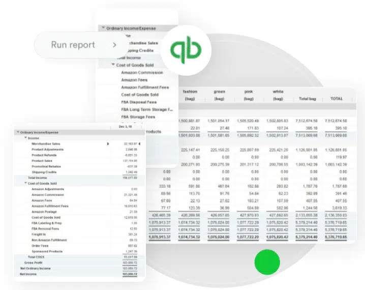Click the TOTAL column header
The image size is (365, 290).
coord(337,99)
